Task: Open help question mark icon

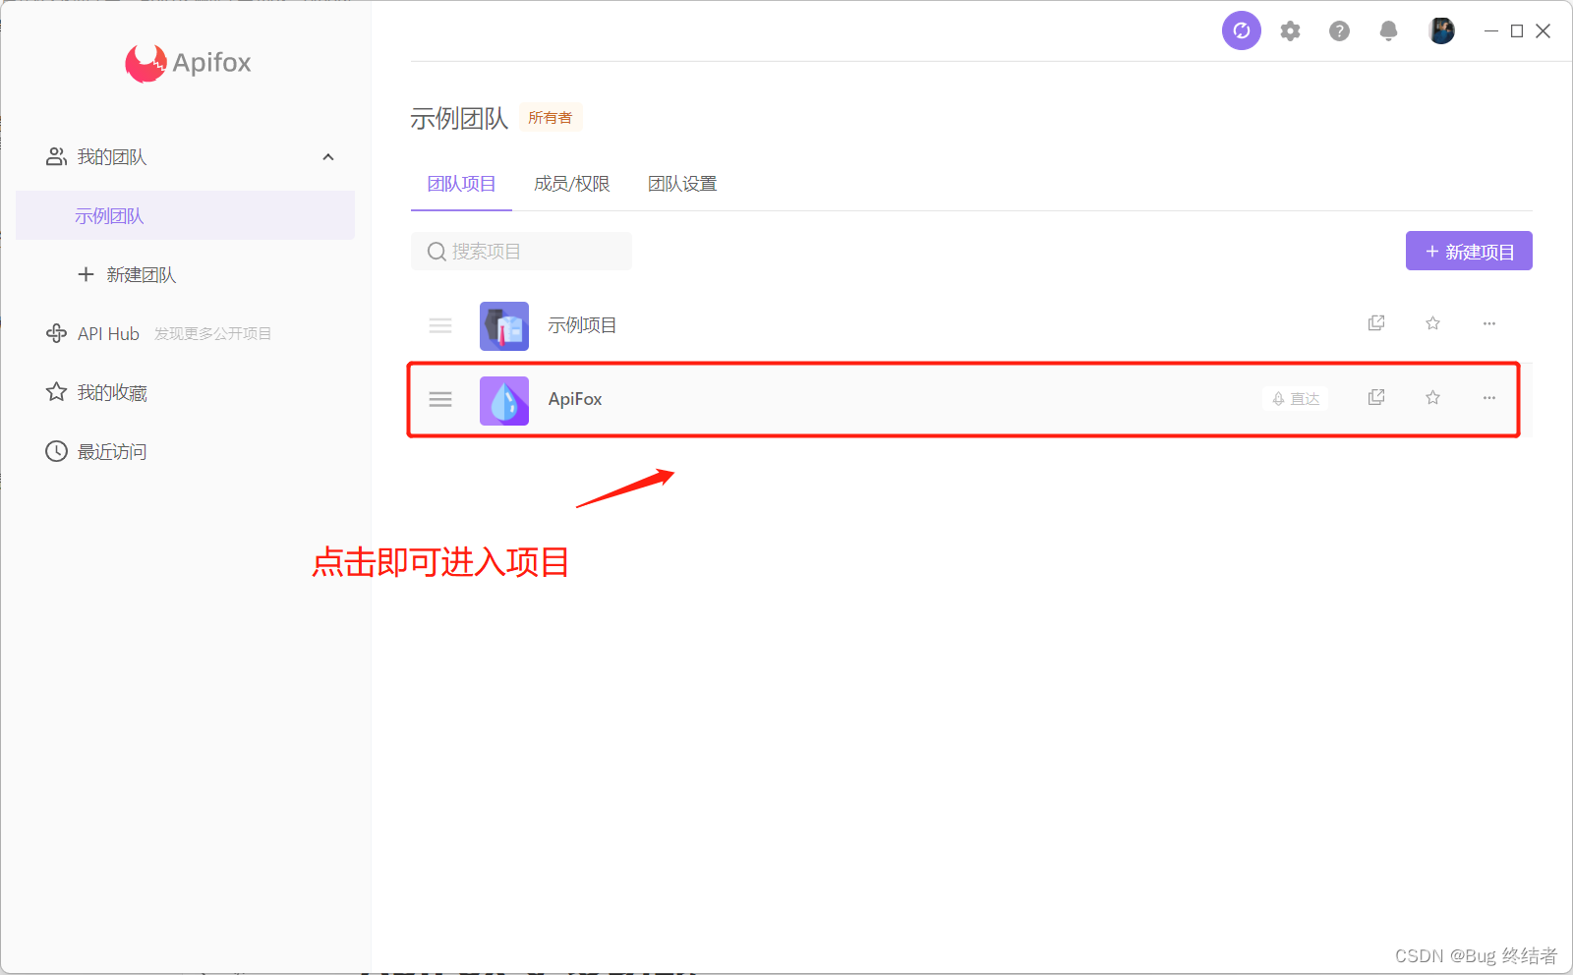Action: click(x=1339, y=31)
